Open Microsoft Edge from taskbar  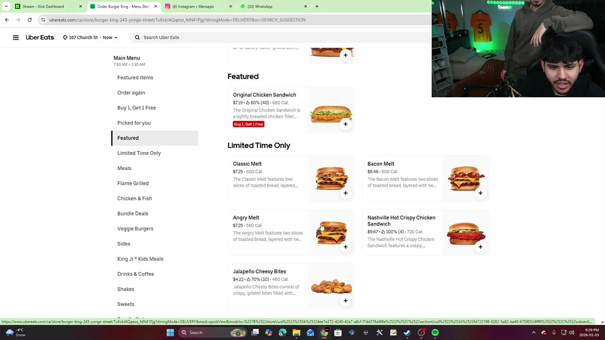click(x=283, y=332)
